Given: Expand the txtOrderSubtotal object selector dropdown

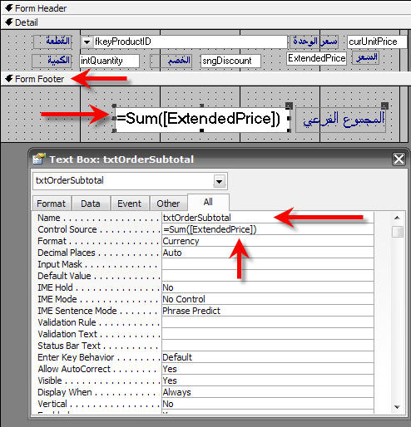Looking at the screenshot, I should pyautogui.click(x=219, y=181).
